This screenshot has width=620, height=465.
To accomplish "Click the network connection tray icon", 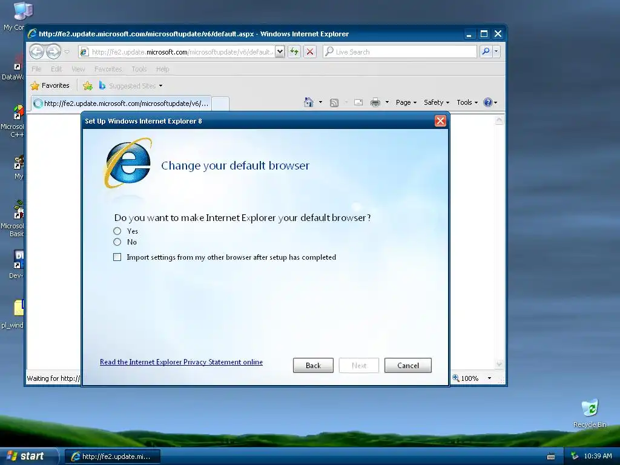I will [x=575, y=456].
